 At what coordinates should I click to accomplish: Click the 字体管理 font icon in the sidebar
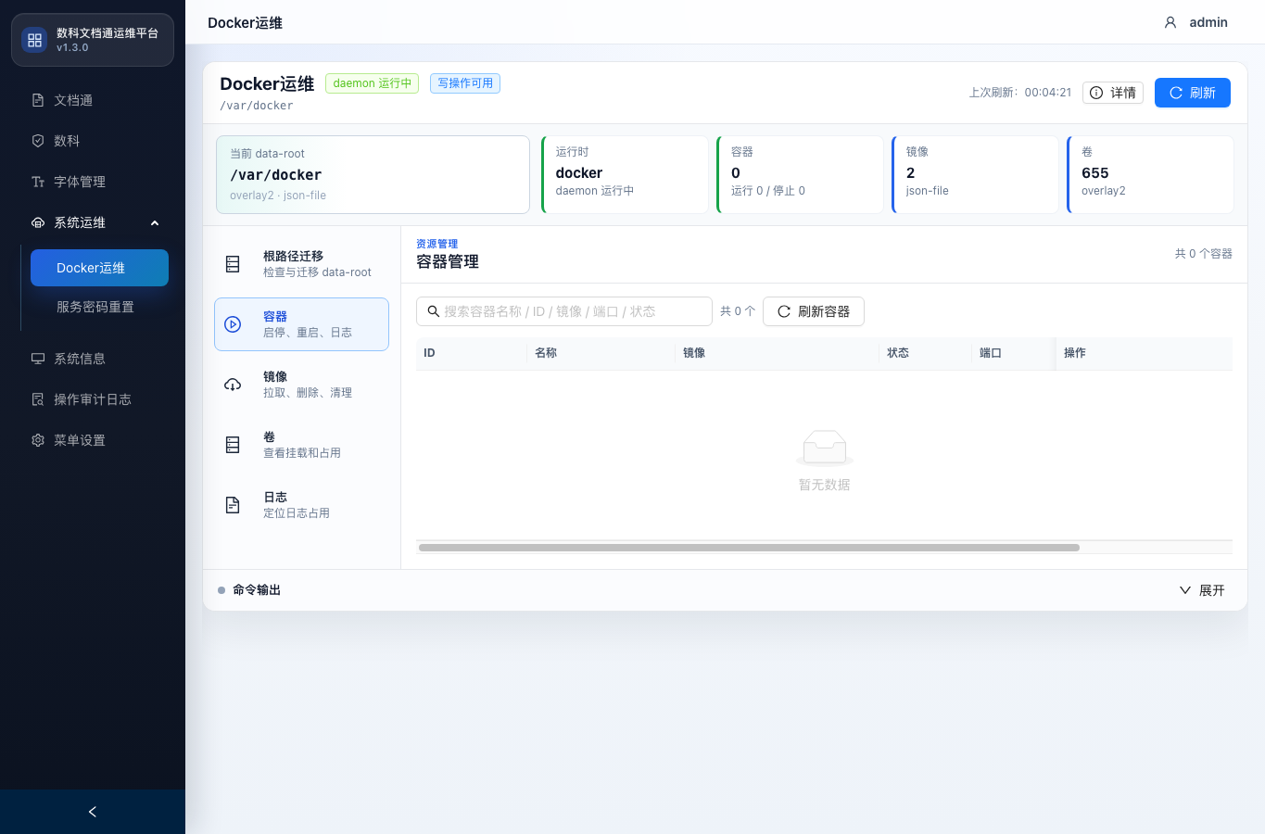[38, 182]
